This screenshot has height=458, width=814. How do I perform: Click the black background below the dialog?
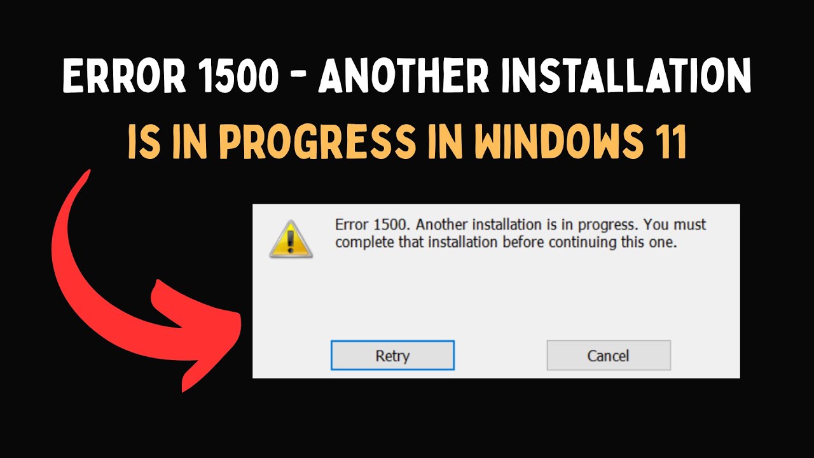(x=496, y=417)
